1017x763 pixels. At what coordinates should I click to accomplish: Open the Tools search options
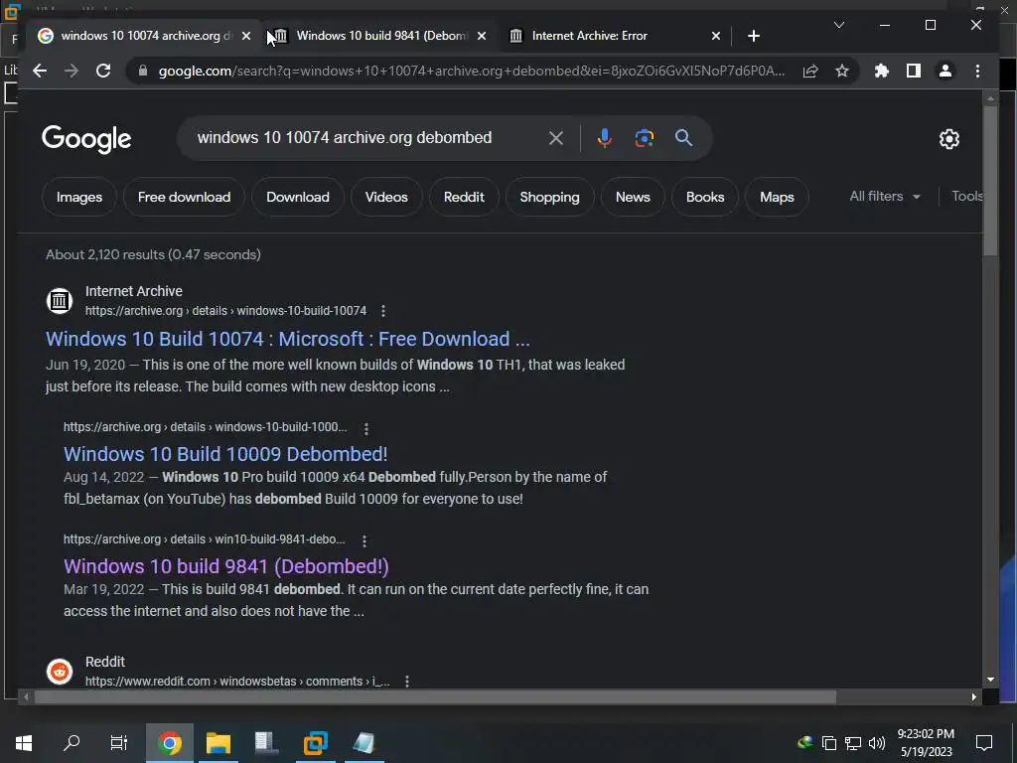click(x=967, y=196)
